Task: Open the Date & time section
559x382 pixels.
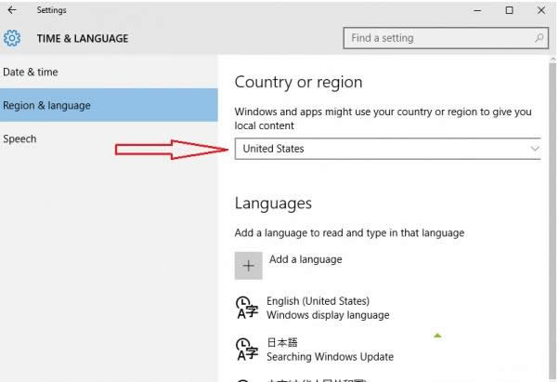Action: 31,72
